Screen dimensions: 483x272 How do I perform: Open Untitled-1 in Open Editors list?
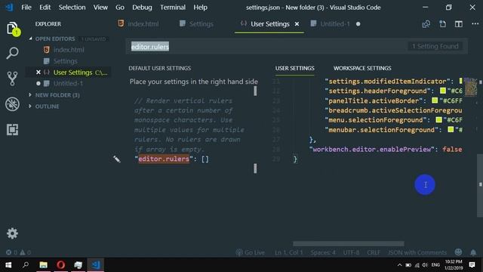[68, 83]
